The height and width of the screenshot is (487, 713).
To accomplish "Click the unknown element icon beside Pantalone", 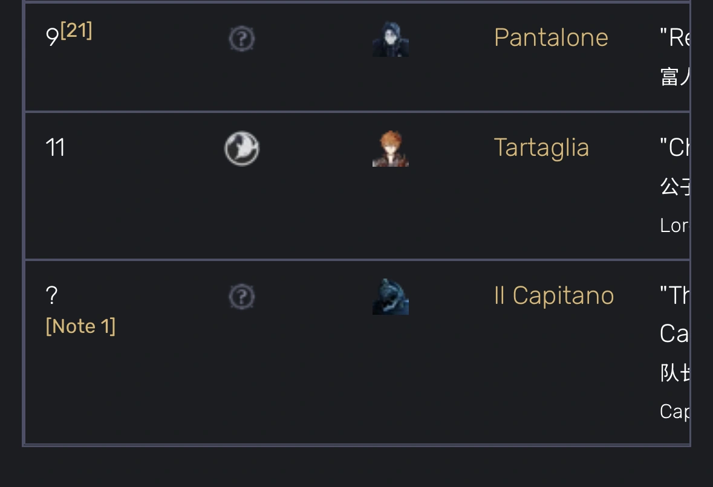I will click(241, 39).
